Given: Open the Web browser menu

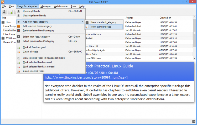Looking at the screenshot, I should 61,6.
